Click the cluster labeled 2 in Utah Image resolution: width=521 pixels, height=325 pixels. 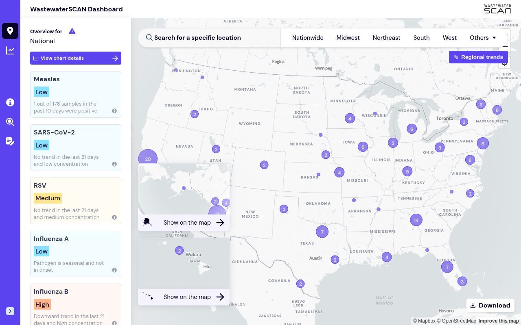click(216, 149)
